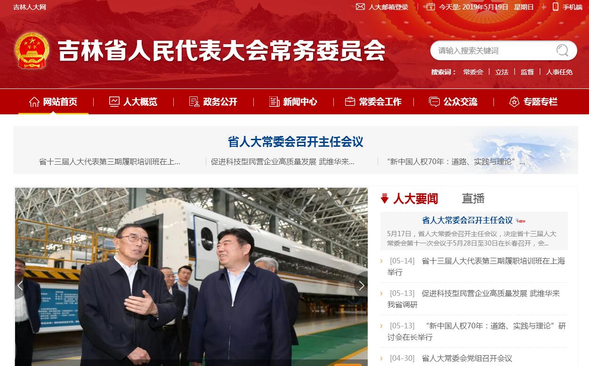Click the chart icon beside 人大概览
This screenshot has width=589, height=366.
point(114,102)
